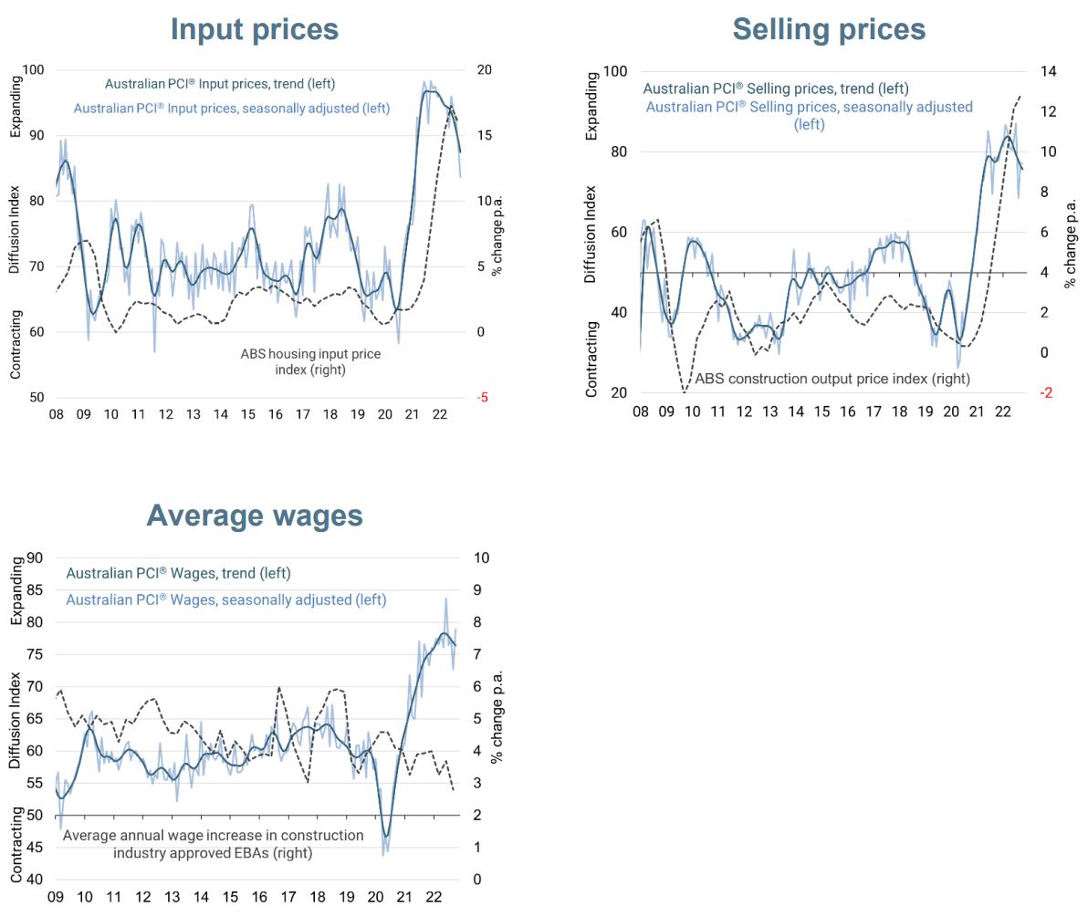Click the "ABS construction output price index" label
The width and height of the screenshot is (1088, 917).
tap(832, 379)
